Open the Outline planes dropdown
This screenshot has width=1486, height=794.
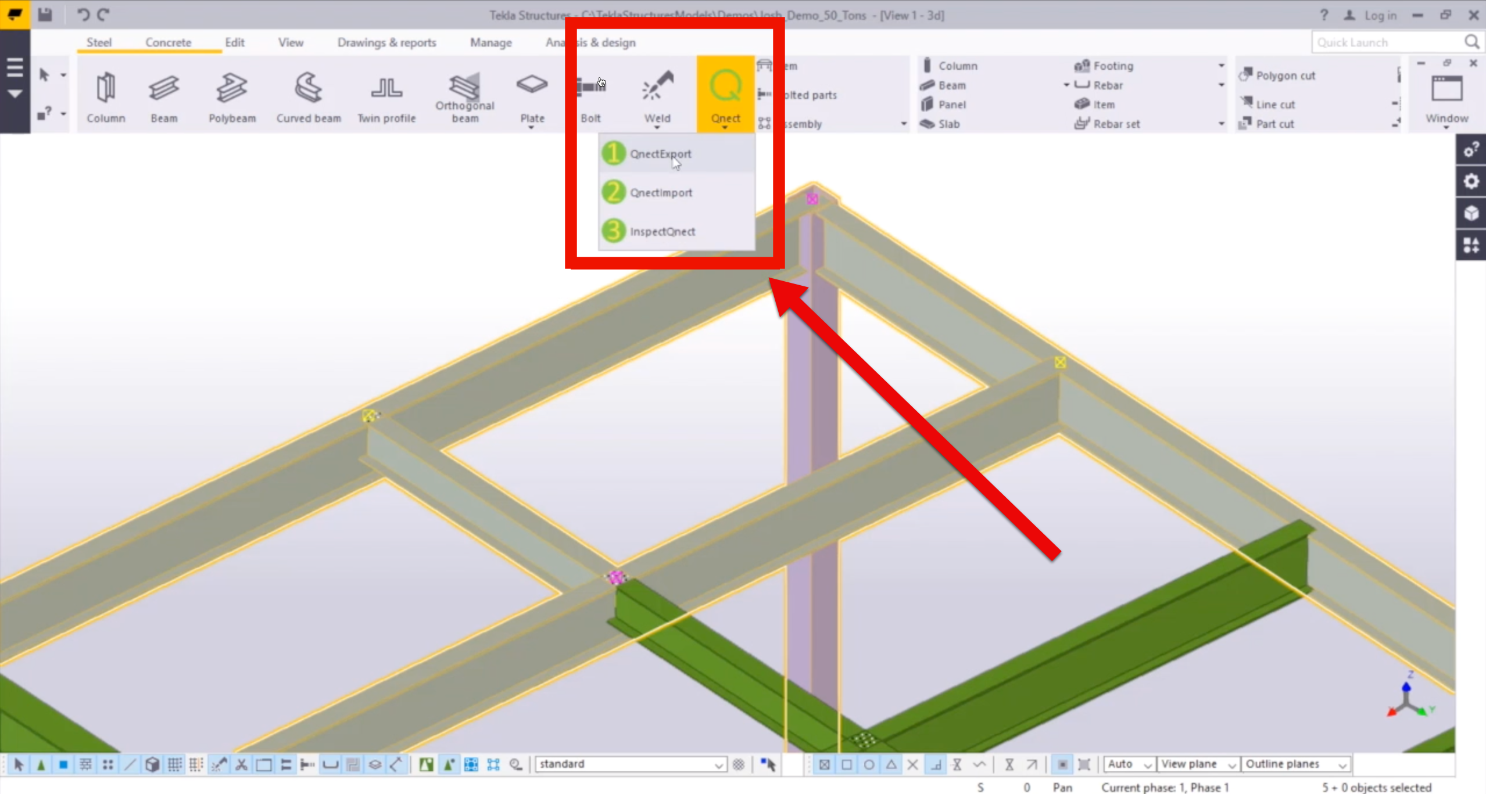pos(1295,764)
